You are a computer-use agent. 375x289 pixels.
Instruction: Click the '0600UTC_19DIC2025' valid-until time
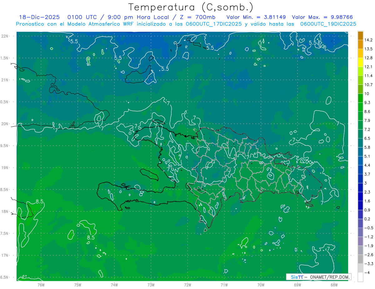[x=328, y=24]
